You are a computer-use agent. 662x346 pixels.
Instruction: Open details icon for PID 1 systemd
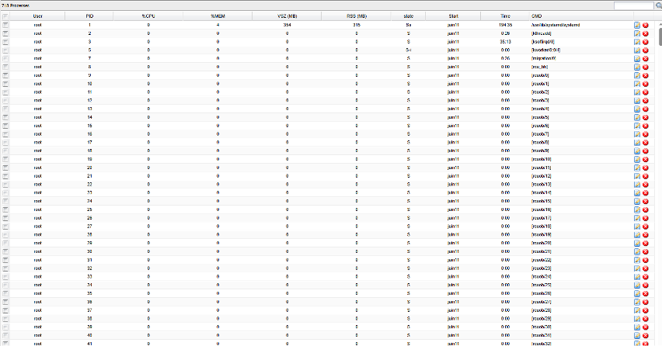coord(637,26)
